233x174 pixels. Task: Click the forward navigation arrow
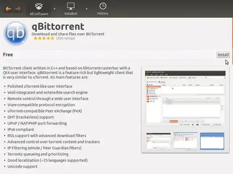tap(18, 9)
